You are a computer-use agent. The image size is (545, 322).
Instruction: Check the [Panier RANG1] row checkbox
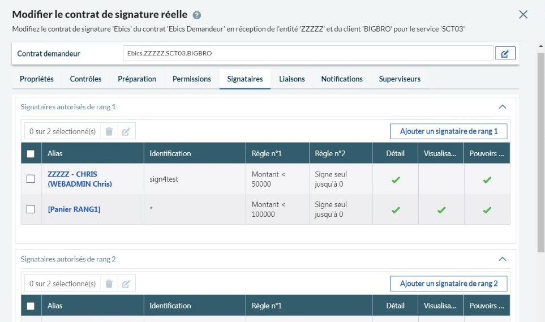[x=31, y=209]
